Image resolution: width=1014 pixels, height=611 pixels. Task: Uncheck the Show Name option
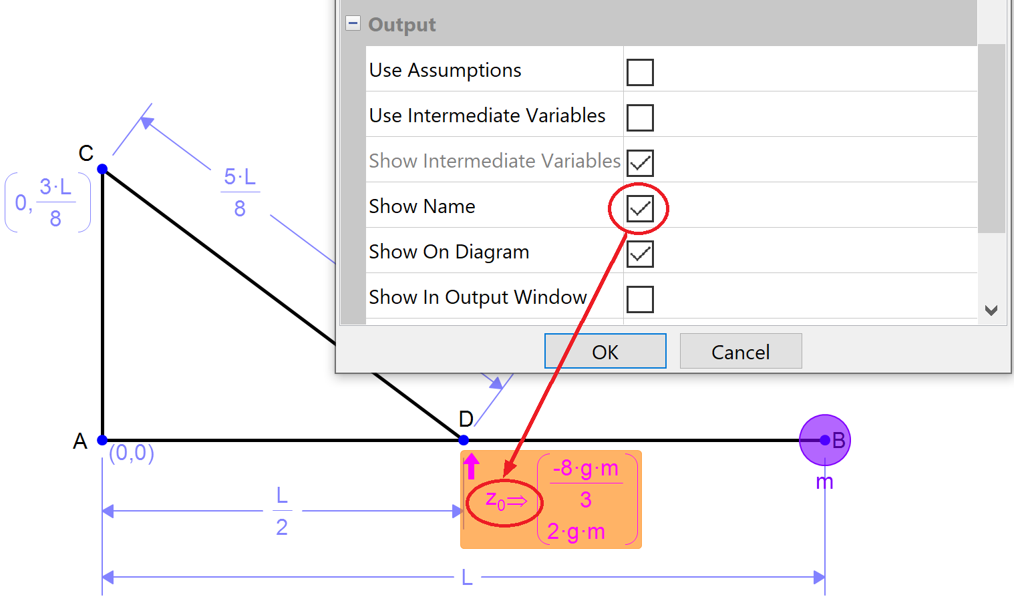(639, 208)
